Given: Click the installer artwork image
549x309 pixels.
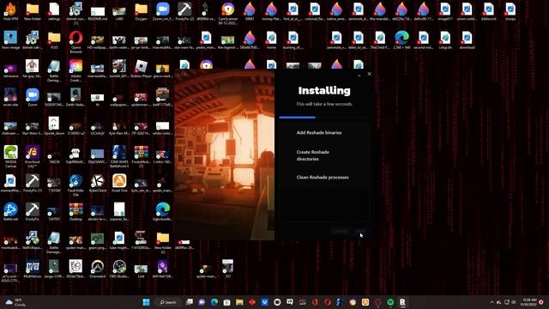Looking at the screenshot, I should [x=225, y=154].
